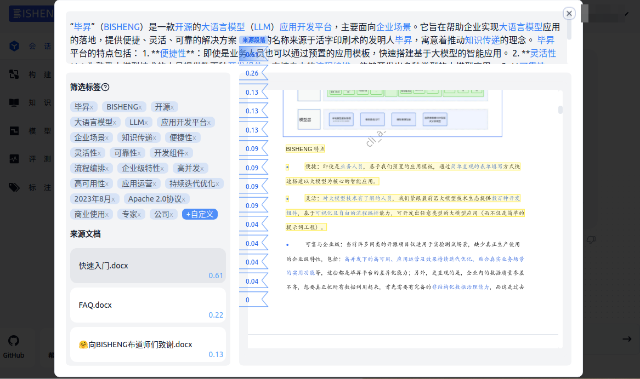Remove the 持续迭代优化 tag
The image size is (640, 379).
coord(218,185)
